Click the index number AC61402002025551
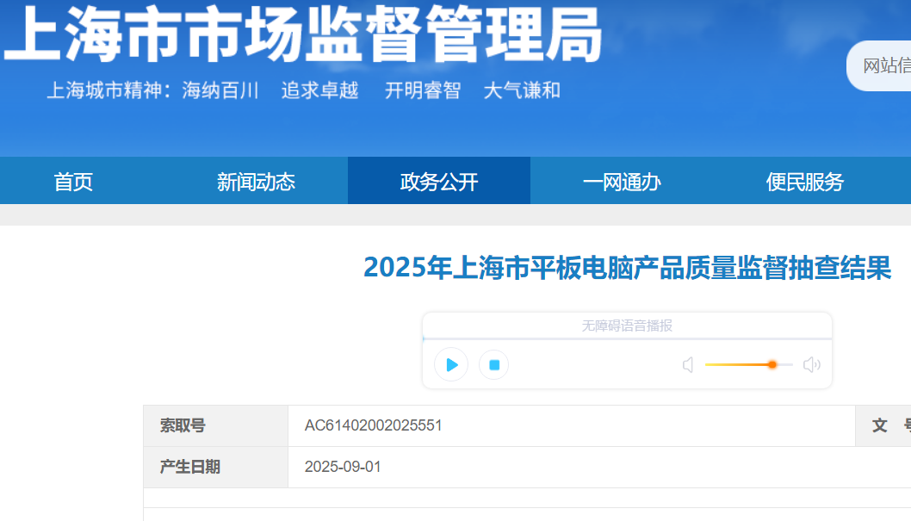 374,425
